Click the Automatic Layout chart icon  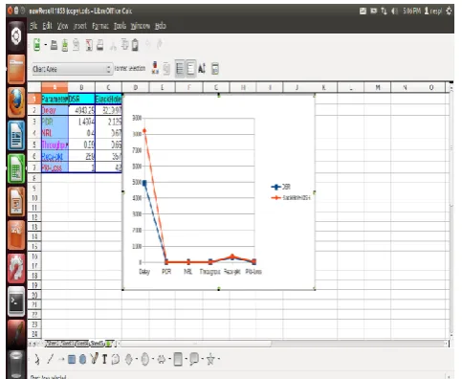point(215,69)
